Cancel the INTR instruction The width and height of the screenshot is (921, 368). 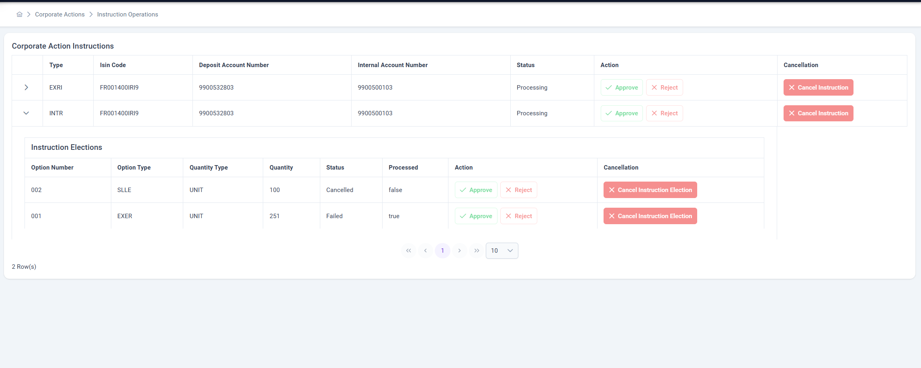point(818,113)
